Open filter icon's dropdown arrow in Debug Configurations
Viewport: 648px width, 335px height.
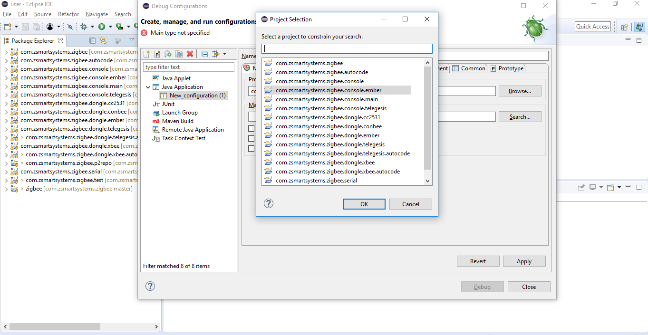point(224,54)
